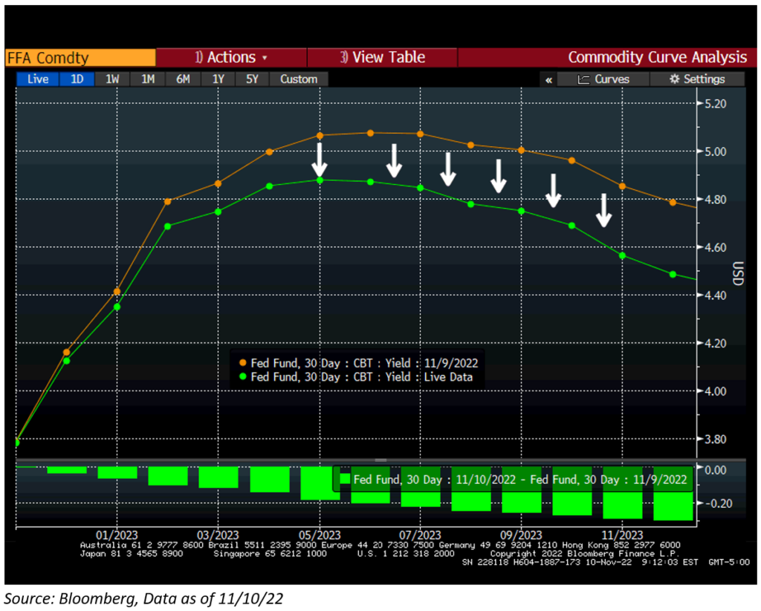This screenshot has height=611, width=761.
Task: Select the 1D time range
Action: click(x=77, y=79)
